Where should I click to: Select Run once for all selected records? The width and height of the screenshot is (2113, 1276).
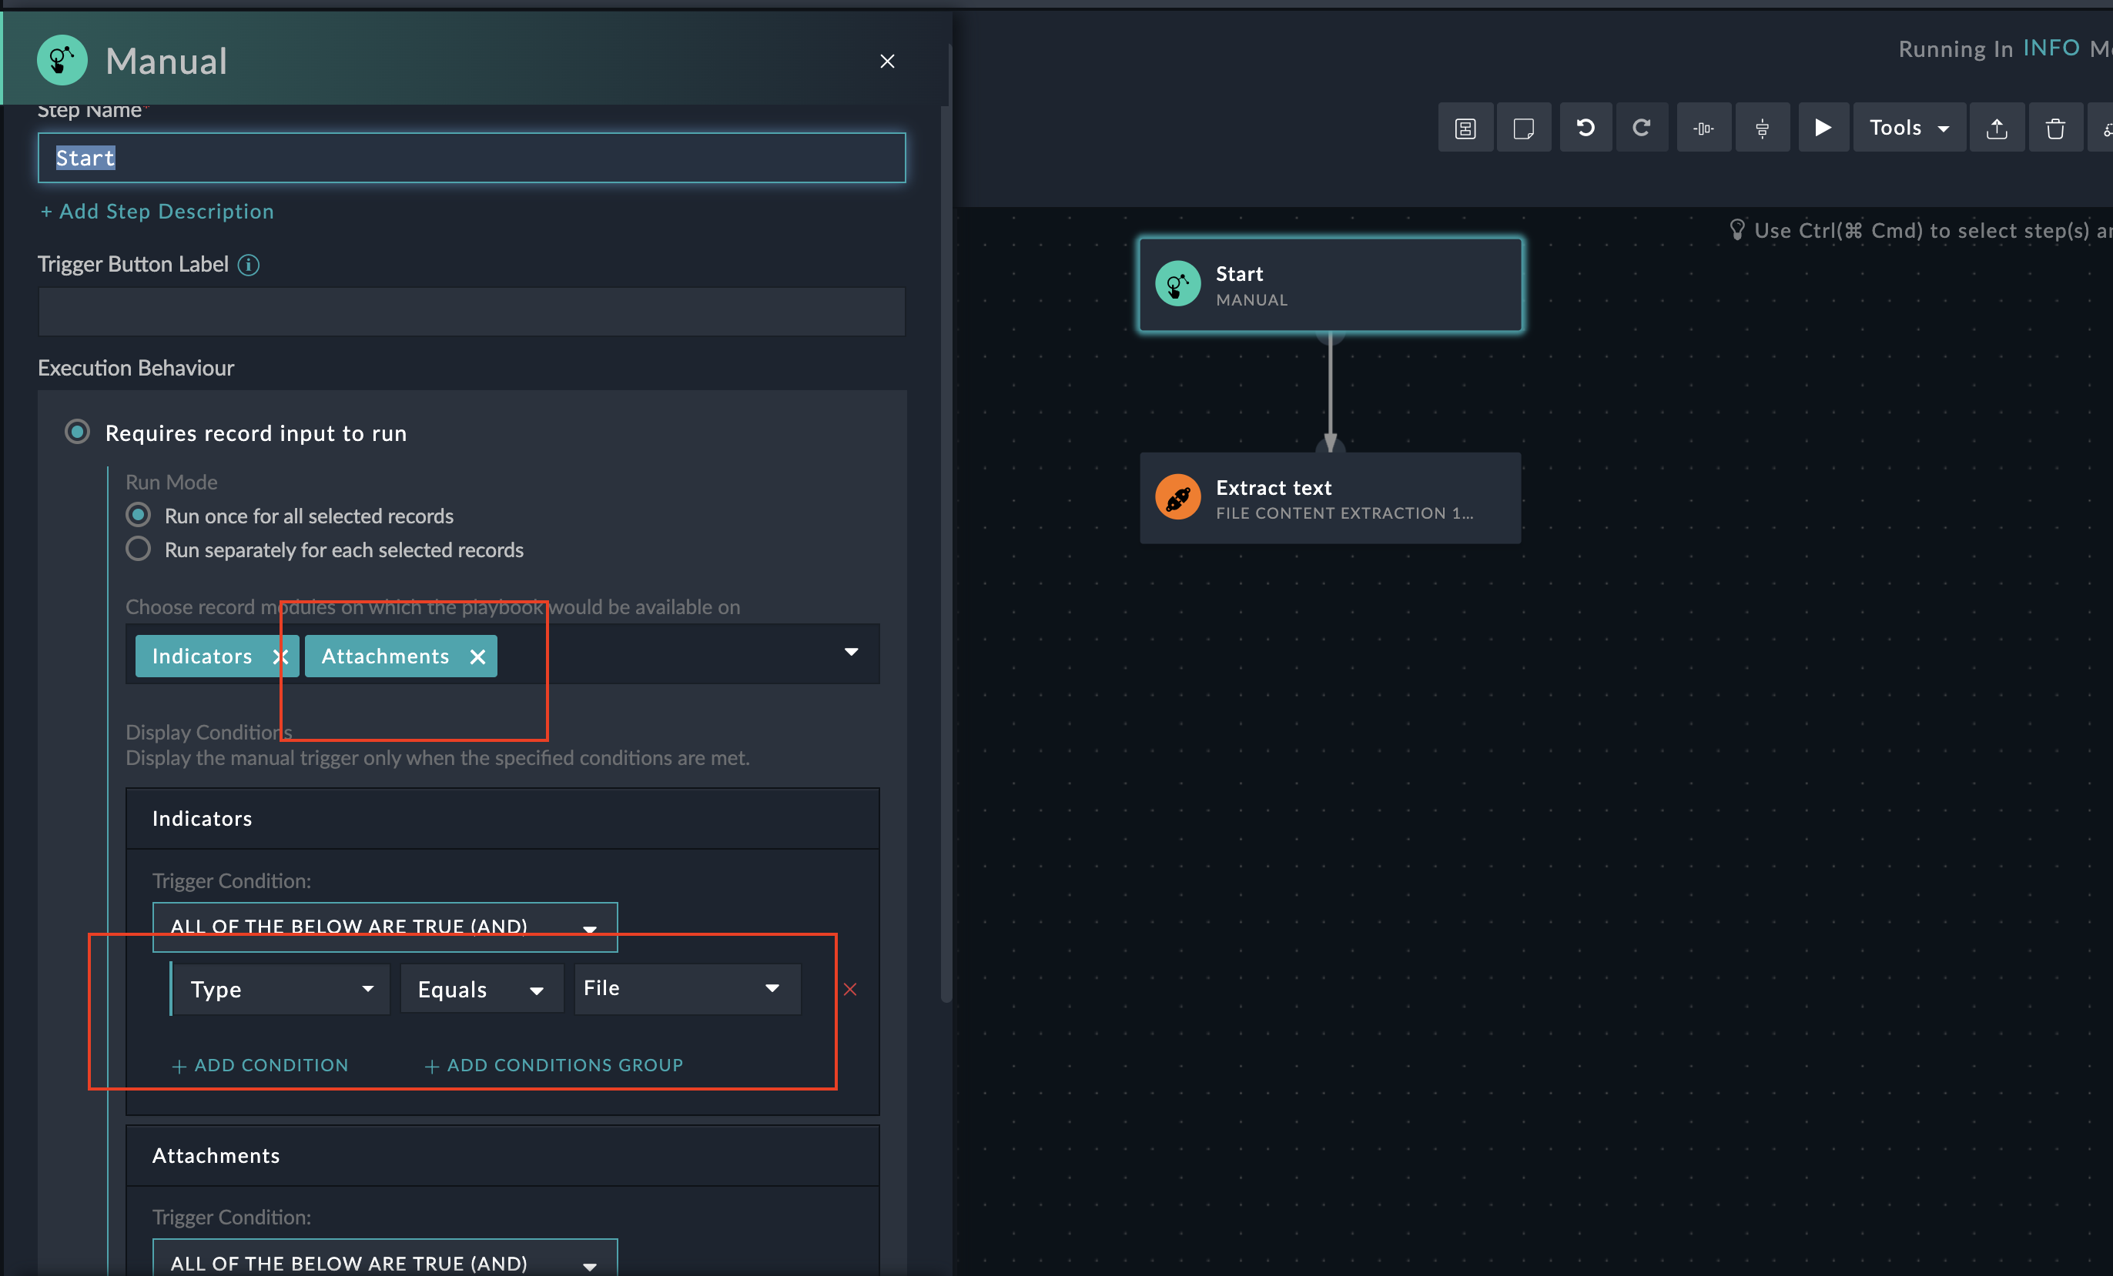pyautogui.click(x=138, y=515)
